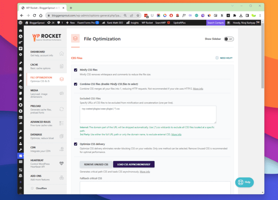278x200 pixels.
Task: Click the Excluded CSS Files text area
Action: (148, 115)
